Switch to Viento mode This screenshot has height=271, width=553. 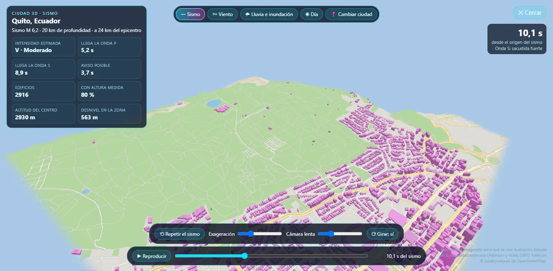click(222, 14)
